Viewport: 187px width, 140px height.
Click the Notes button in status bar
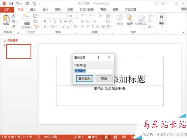coord(79,137)
